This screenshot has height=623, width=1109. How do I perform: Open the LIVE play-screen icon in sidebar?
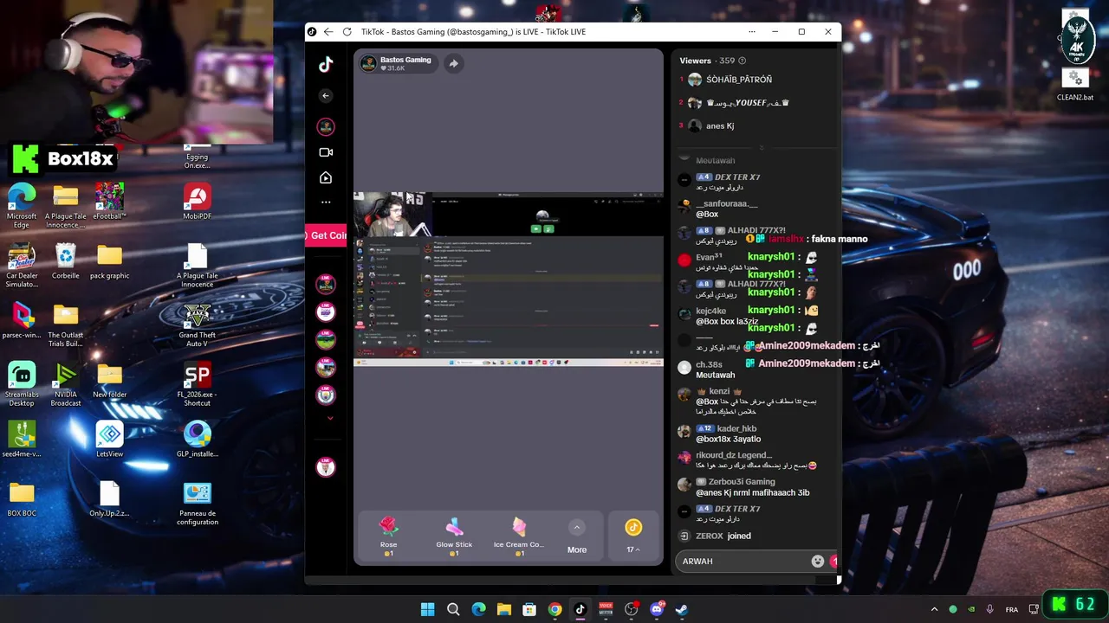click(326, 177)
